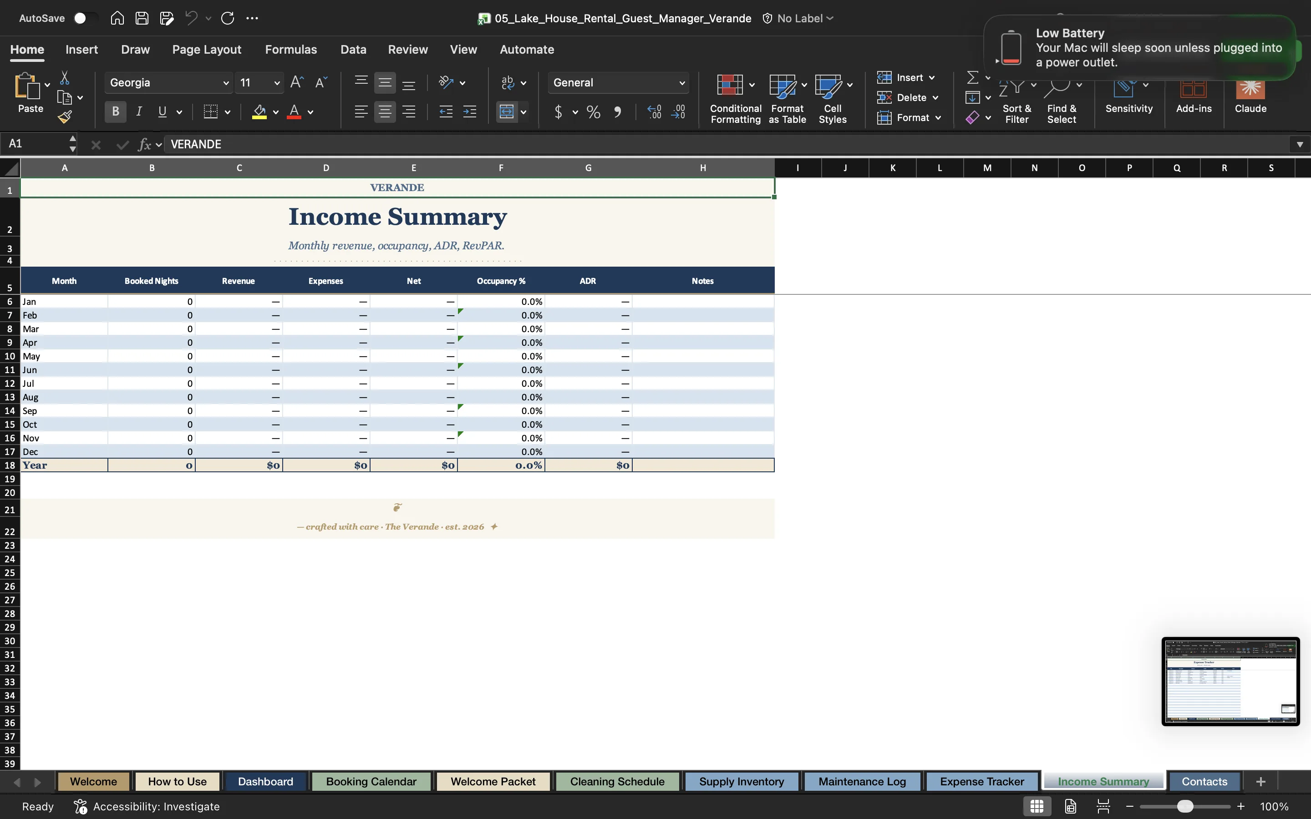Image resolution: width=1311 pixels, height=819 pixels.
Task: Click the Format as Table button
Action: pyautogui.click(x=787, y=99)
